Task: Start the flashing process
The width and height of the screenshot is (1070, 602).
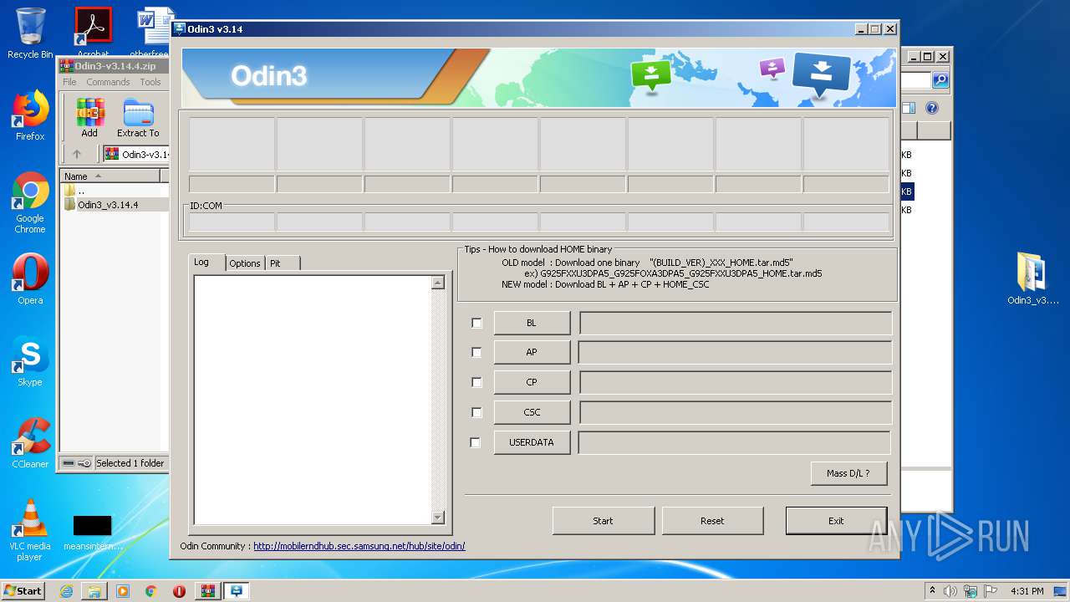Action: point(603,520)
